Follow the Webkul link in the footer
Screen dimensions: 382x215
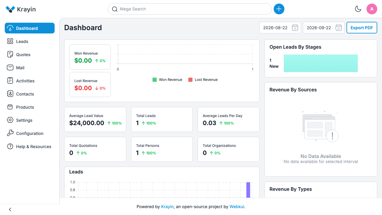(237, 207)
